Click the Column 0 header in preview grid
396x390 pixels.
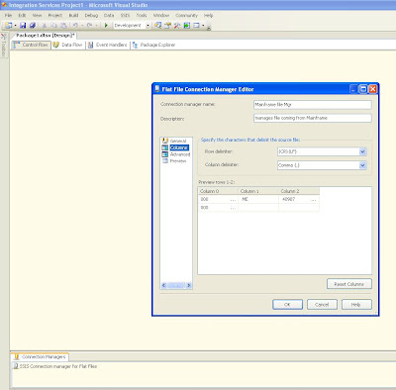click(x=218, y=191)
